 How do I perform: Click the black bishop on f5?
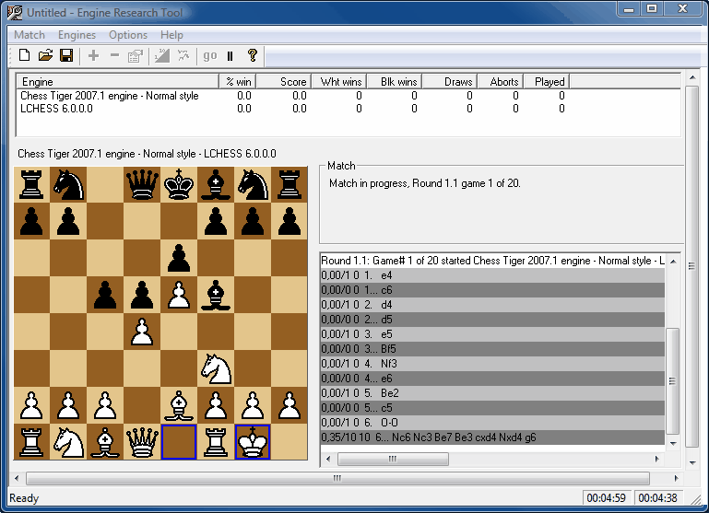(x=216, y=295)
